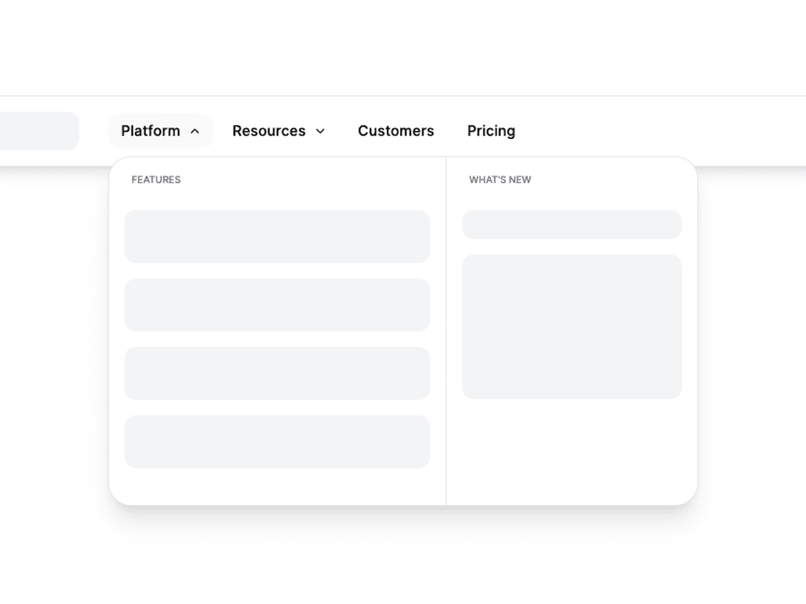Viewport: 806px width, 604px height.
Task: Collapse the Platform menu using its up chevron
Action: click(x=195, y=132)
